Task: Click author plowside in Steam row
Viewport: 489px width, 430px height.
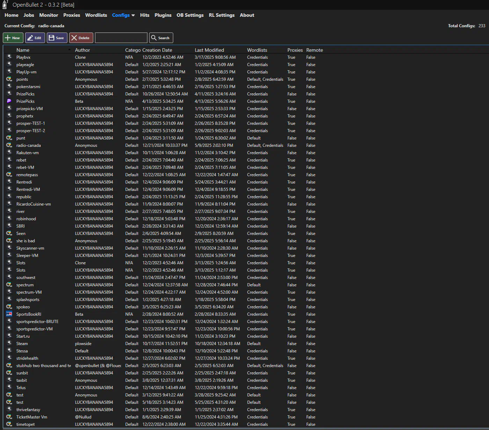Action: [x=83, y=343]
